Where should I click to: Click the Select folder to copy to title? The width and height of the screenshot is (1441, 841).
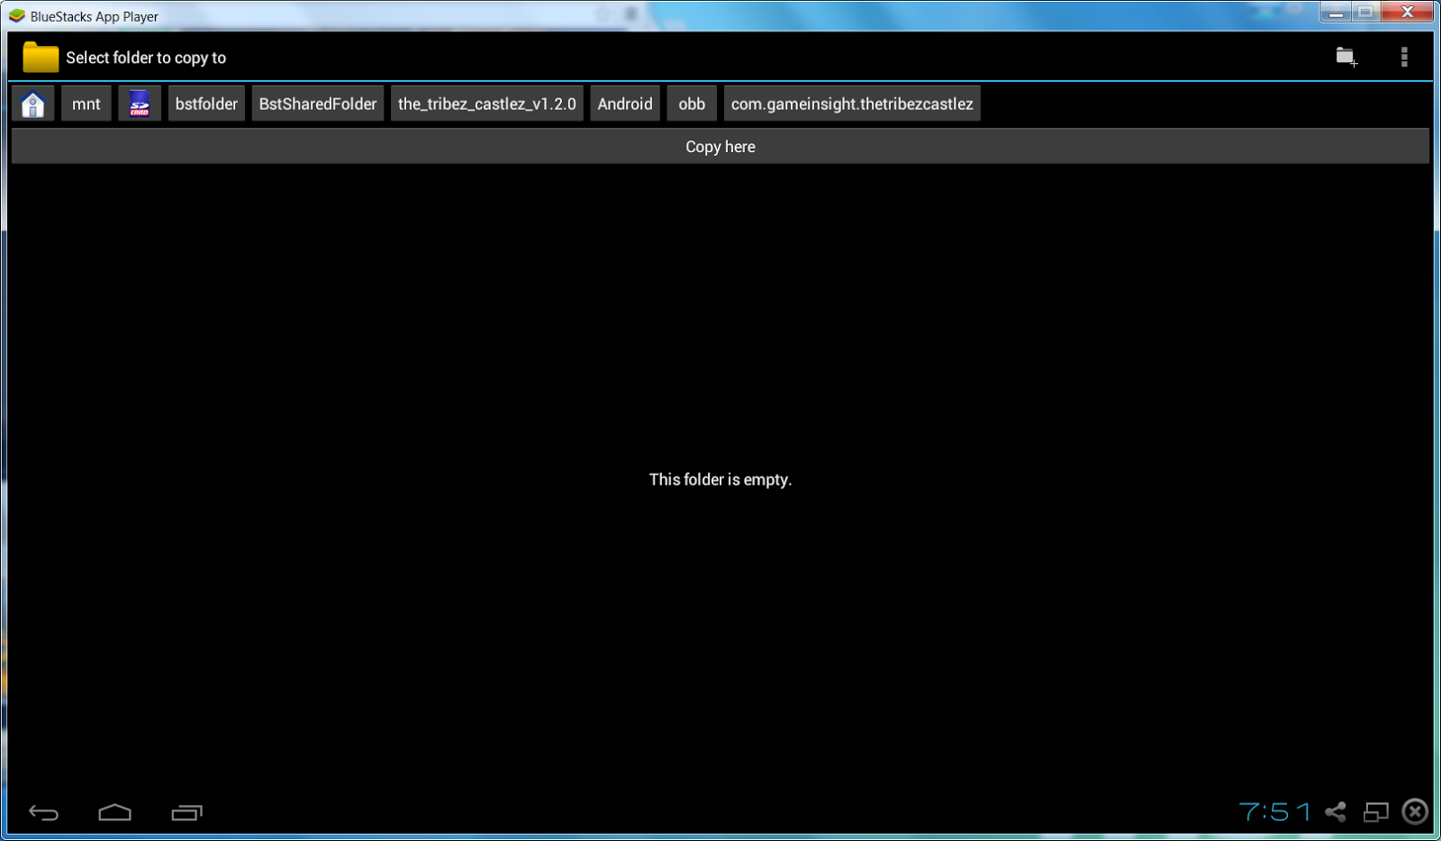(x=146, y=58)
